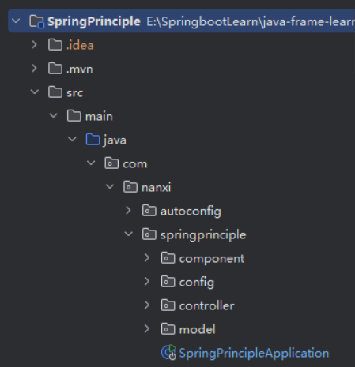Click the springprinciple package icon
The width and height of the screenshot is (355, 367).
(149, 234)
